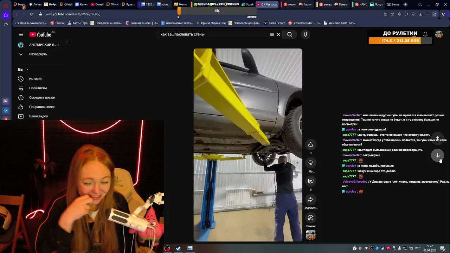
Task: Open Понравившиеся in the sidebar
Action: pos(42,107)
